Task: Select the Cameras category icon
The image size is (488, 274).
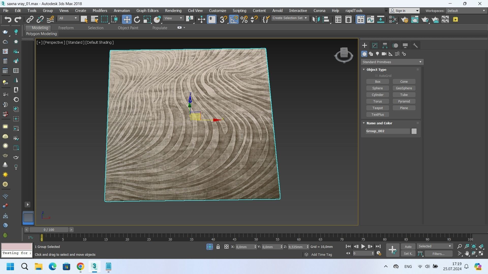Action: [x=384, y=54]
